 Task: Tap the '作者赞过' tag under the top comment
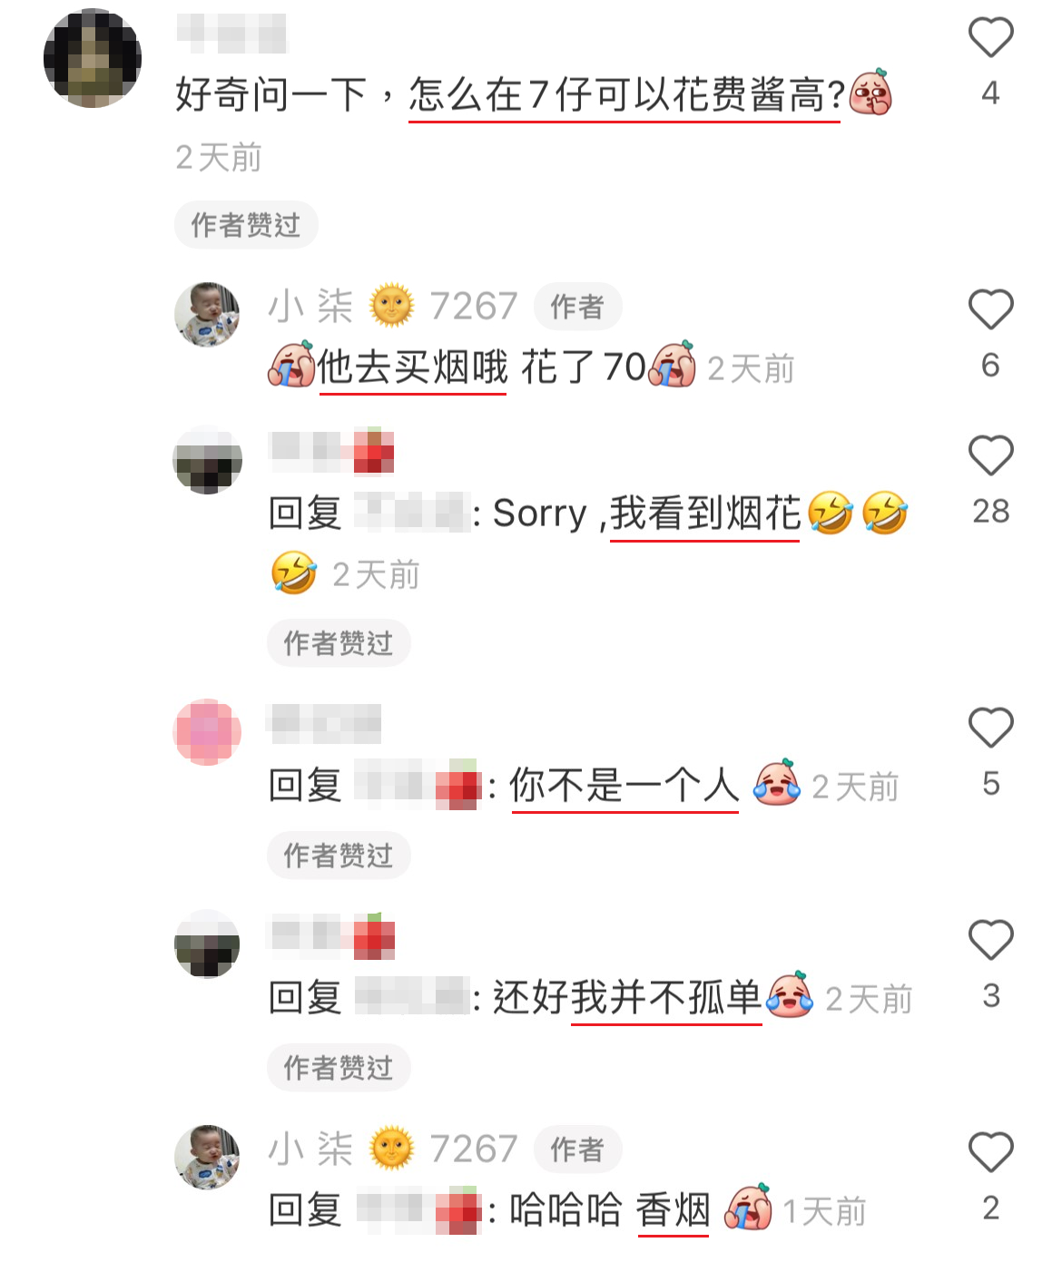click(246, 225)
